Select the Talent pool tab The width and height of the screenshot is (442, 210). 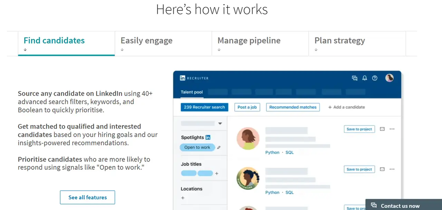pyautogui.click(x=192, y=92)
